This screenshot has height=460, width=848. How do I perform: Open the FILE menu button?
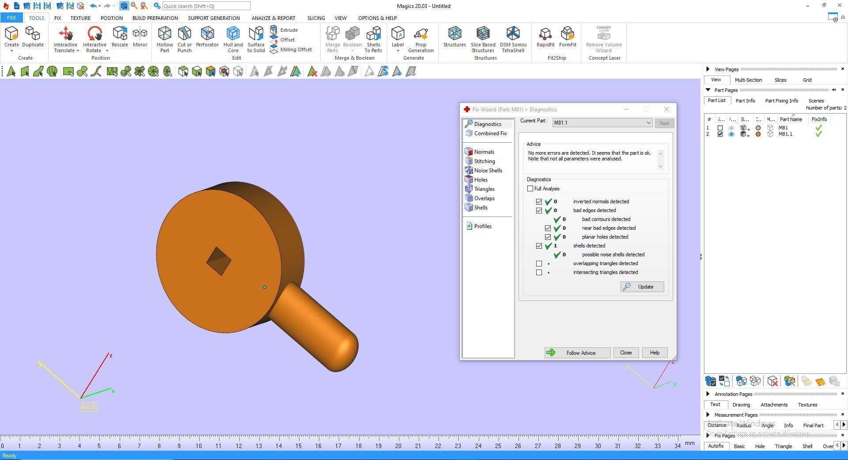[x=11, y=18]
